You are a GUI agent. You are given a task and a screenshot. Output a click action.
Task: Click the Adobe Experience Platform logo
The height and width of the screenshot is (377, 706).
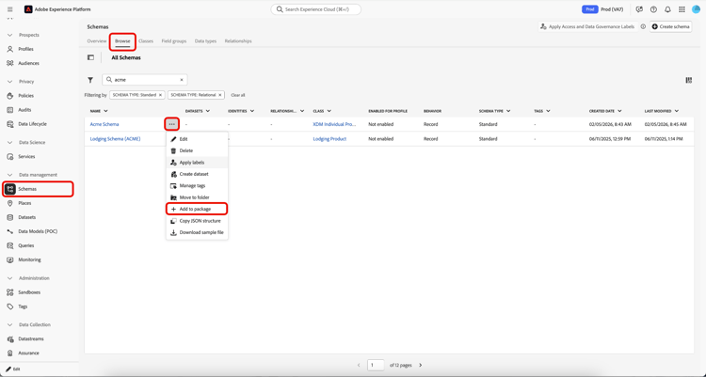28,9
